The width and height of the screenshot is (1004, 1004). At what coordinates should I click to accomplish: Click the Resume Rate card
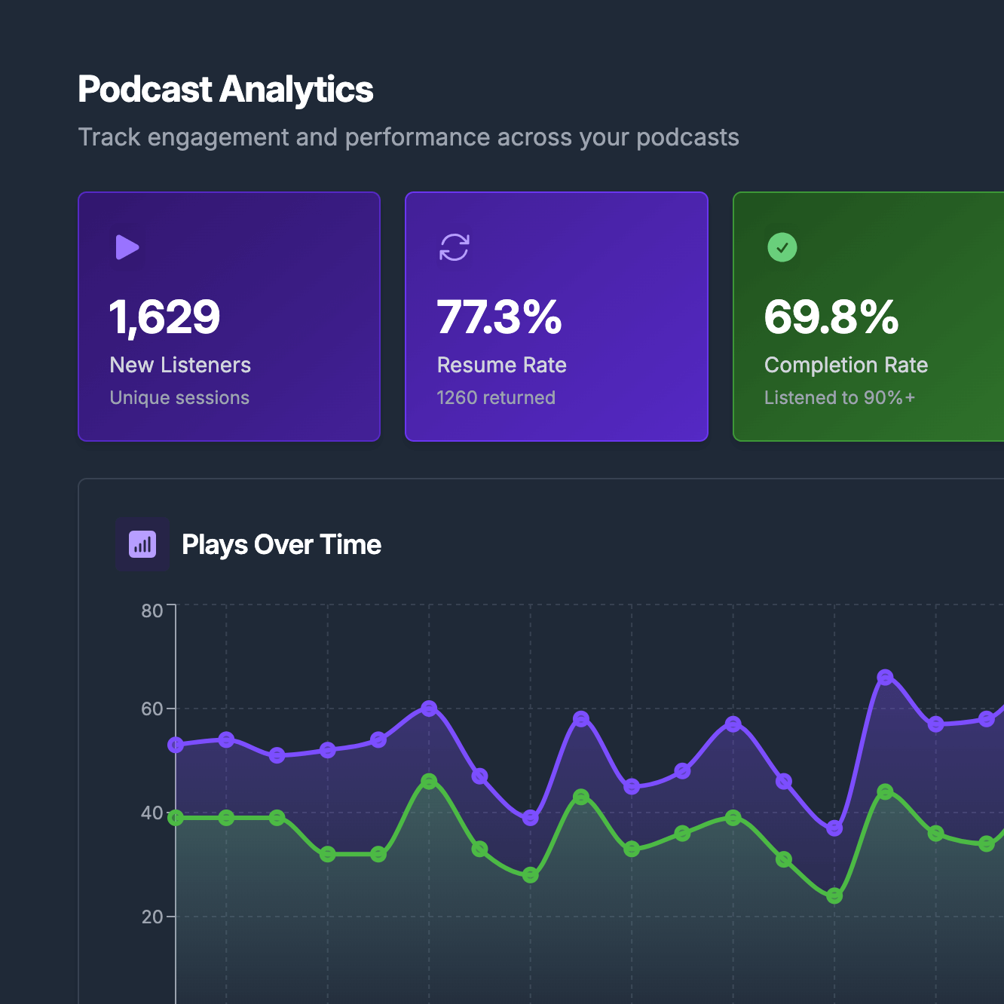tap(556, 316)
